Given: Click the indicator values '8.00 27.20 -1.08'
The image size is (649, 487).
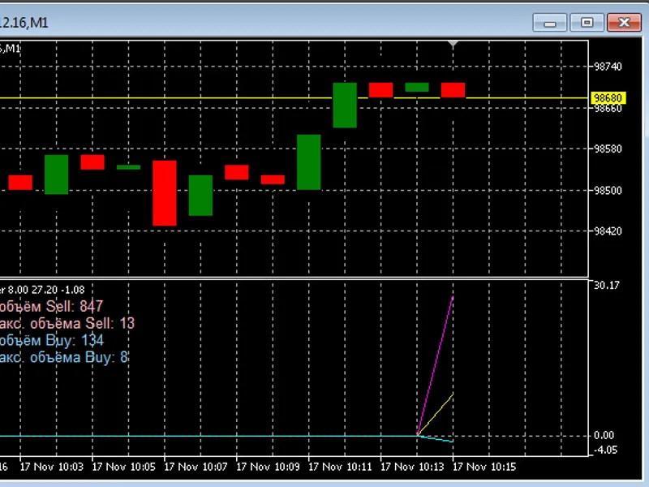Looking at the screenshot, I should click(x=46, y=290).
